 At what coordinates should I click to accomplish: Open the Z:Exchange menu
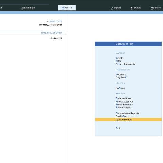point(28,8)
